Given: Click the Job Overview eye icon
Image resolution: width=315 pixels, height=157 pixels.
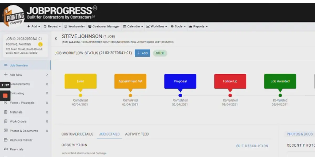Looking at the screenshot, I should (6, 65).
